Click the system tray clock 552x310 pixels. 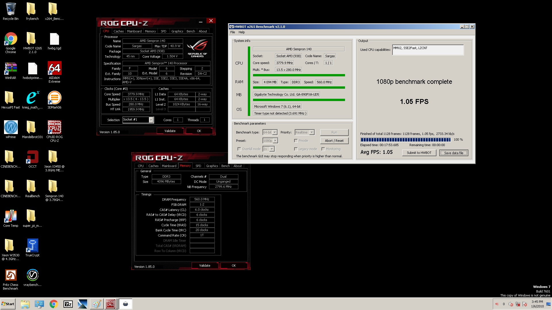coord(537,304)
